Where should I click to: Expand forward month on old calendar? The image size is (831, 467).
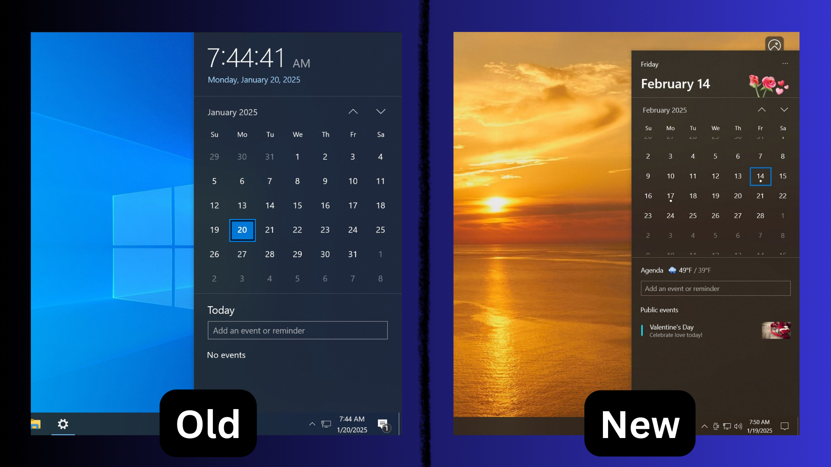coord(381,112)
